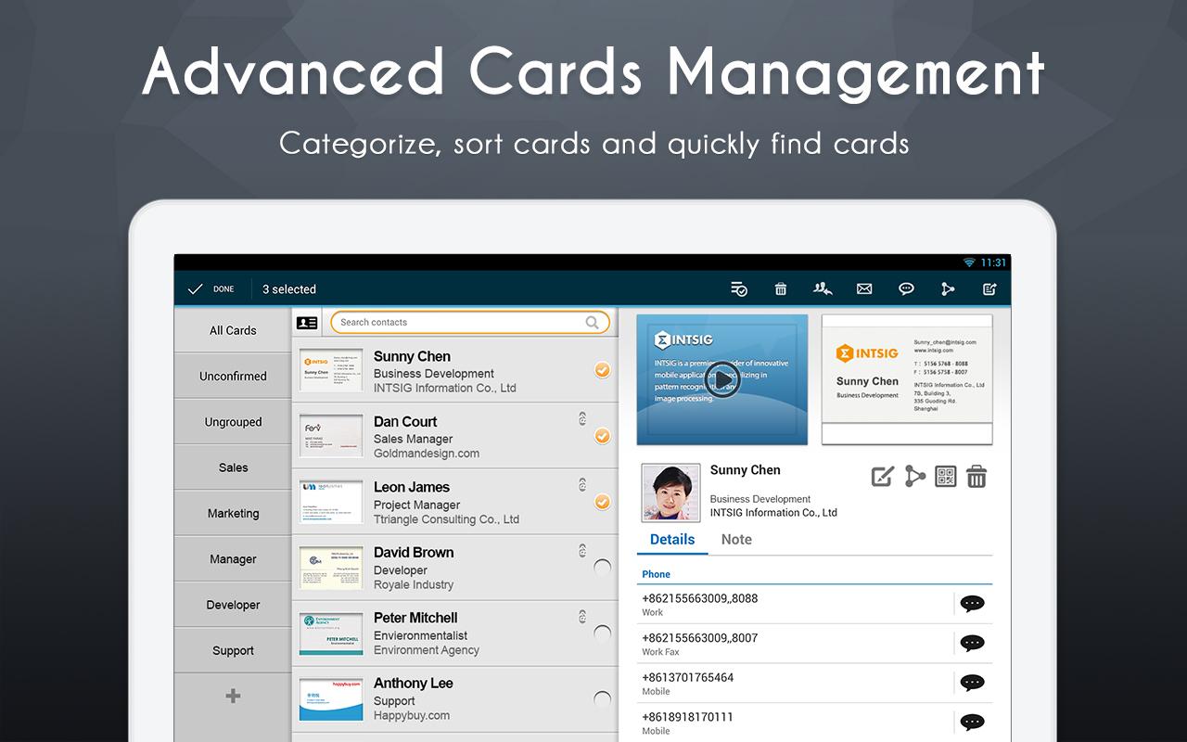The height and width of the screenshot is (742, 1187).
Task: Message the mobile number +8613701765464
Action: pyautogui.click(x=972, y=684)
